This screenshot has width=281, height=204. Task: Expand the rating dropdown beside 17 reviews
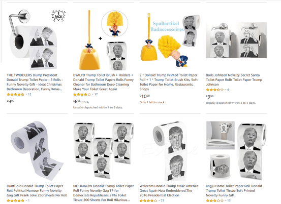(x=92, y=95)
